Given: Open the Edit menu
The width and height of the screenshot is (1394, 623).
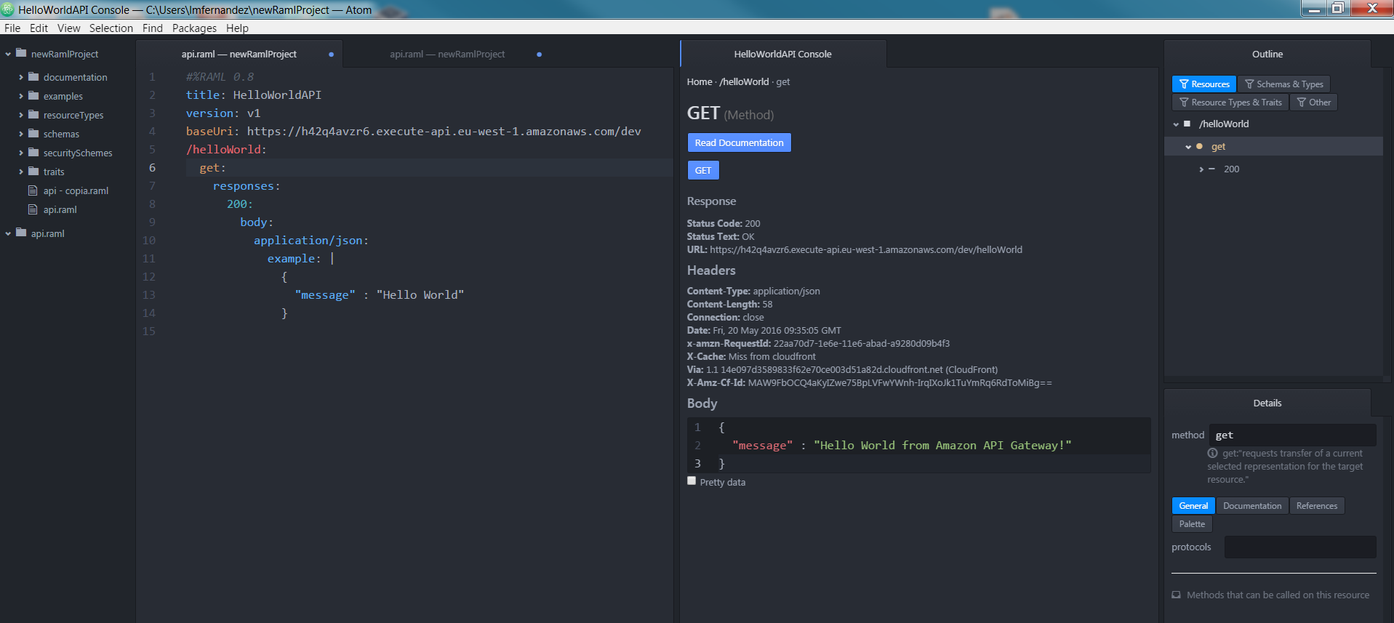Looking at the screenshot, I should pos(39,28).
